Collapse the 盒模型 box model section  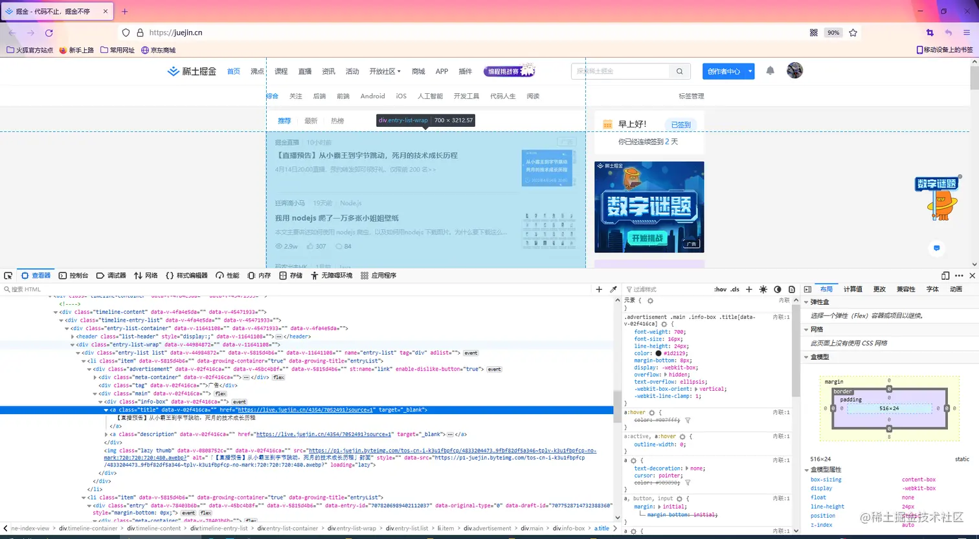(x=806, y=357)
